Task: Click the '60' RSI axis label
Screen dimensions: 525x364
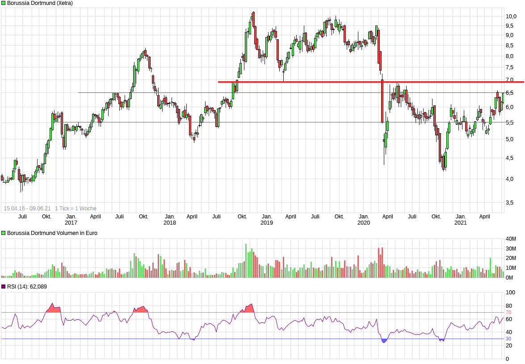Action: tap(509, 319)
